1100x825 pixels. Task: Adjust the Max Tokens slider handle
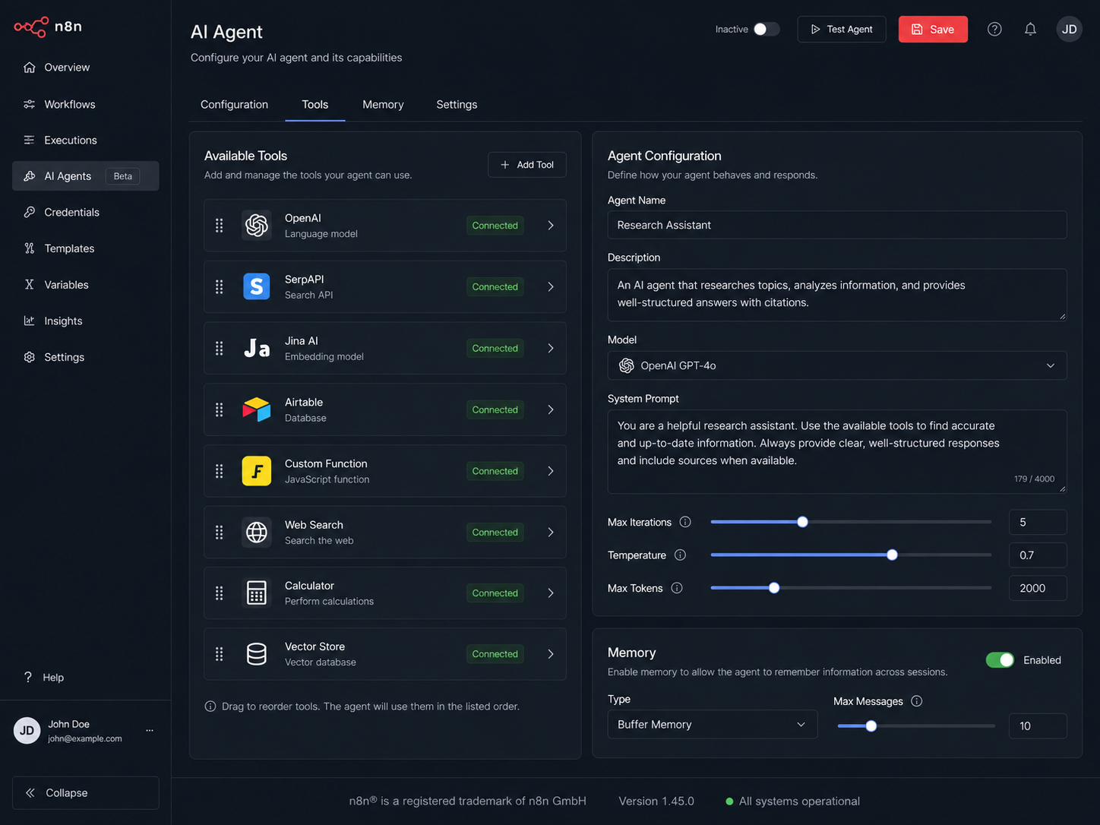[x=773, y=588]
